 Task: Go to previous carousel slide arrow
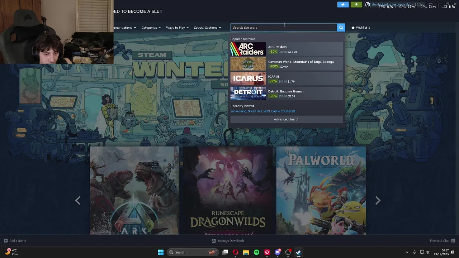tap(78, 200)
